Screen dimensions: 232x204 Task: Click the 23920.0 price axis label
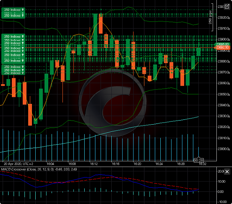pos(224,17)
